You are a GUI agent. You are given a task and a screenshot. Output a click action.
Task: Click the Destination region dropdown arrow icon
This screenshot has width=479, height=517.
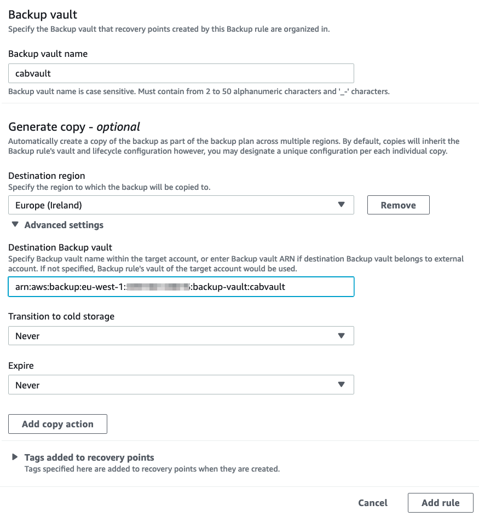[x=342, y=205]
